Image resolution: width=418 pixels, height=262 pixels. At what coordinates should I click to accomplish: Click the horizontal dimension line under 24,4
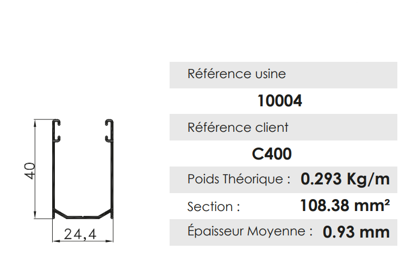click(x=84, y=241)
